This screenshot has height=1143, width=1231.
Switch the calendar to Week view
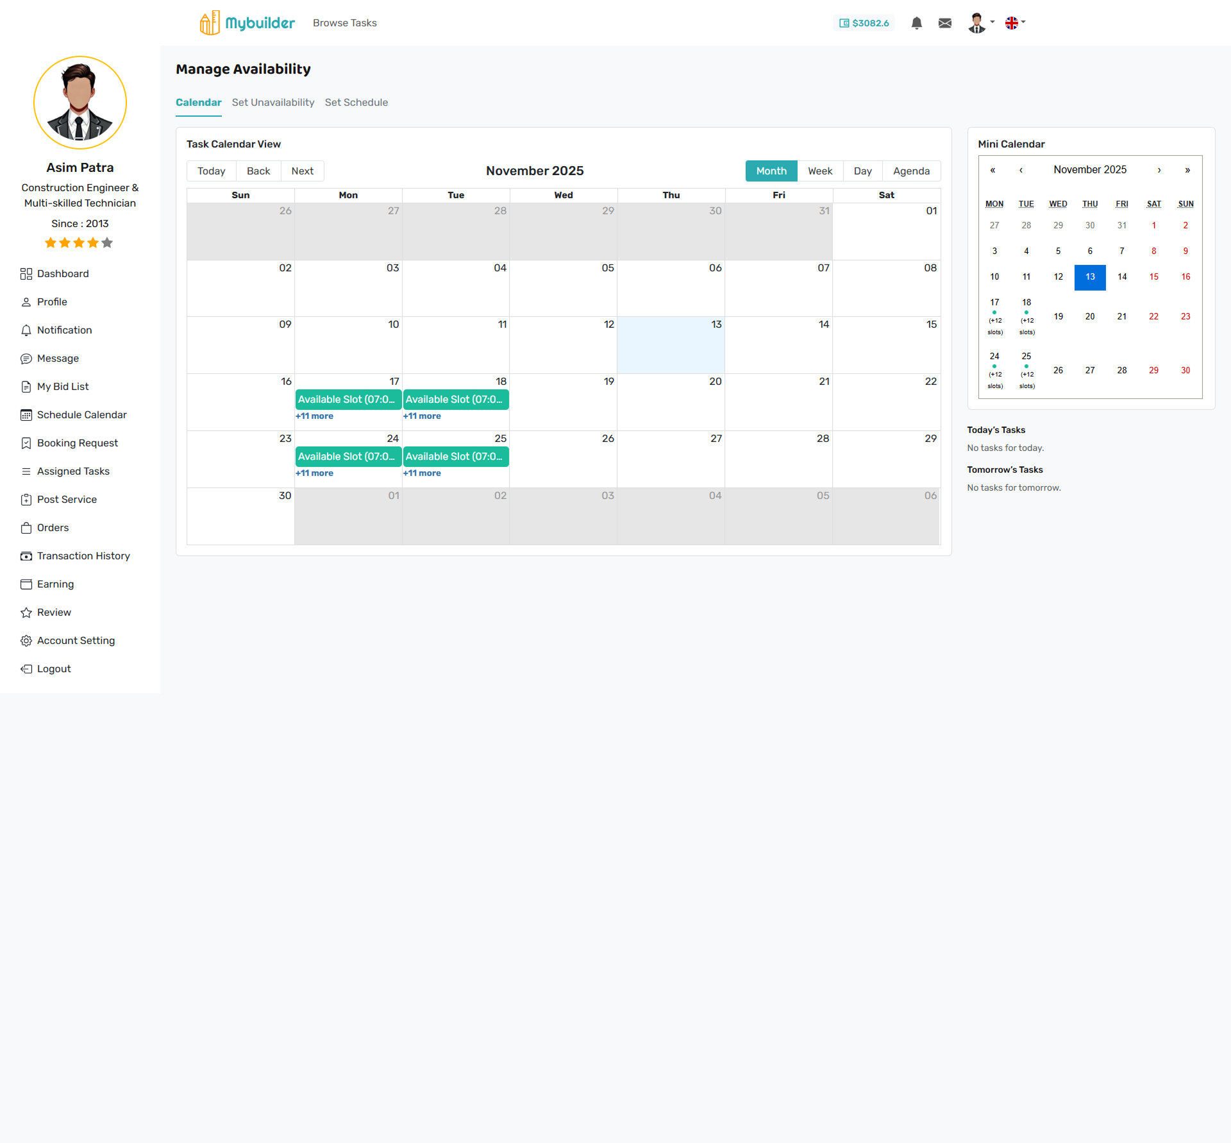pyautogui.click(x=819, y=171)
